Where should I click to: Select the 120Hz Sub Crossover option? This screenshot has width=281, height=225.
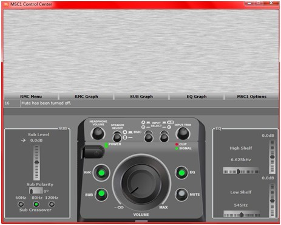pyautogui.click(x=52, y=204)
